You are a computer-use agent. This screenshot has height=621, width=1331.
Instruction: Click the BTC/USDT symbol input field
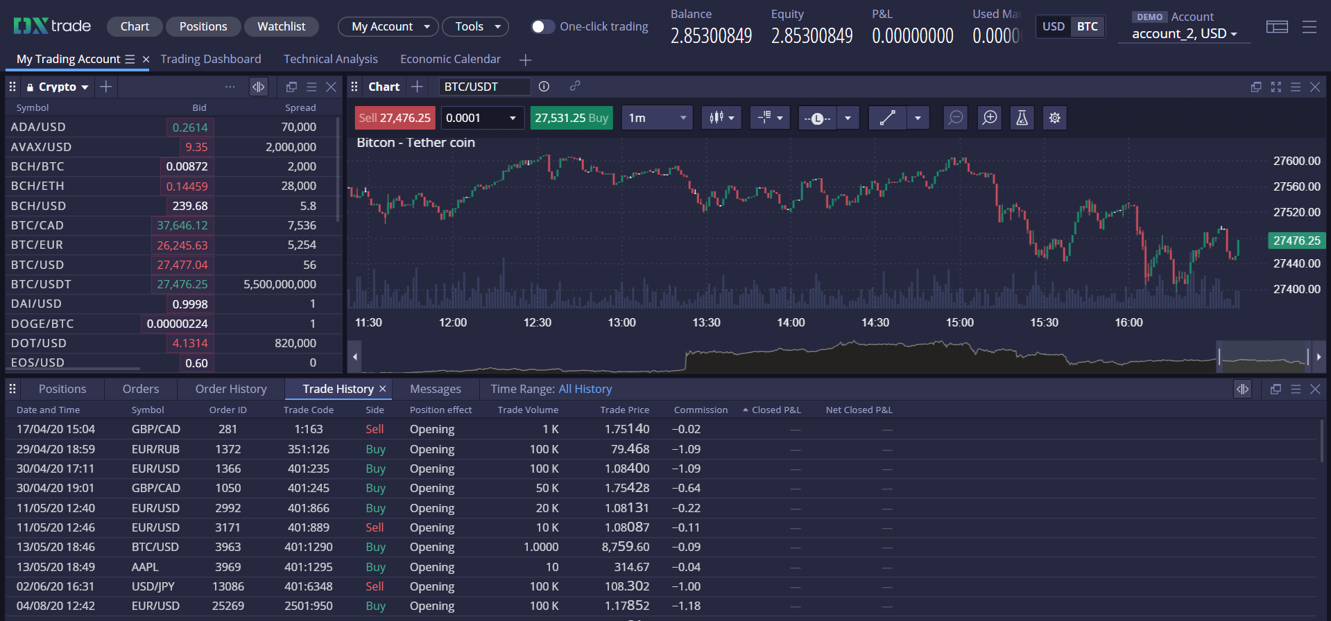pos(483,87)
